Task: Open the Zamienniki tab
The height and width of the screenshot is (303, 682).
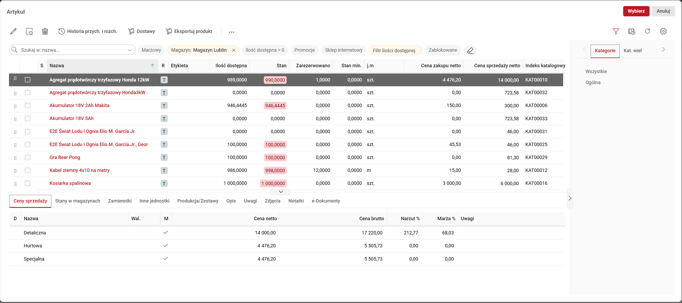Action: point(120,201)
